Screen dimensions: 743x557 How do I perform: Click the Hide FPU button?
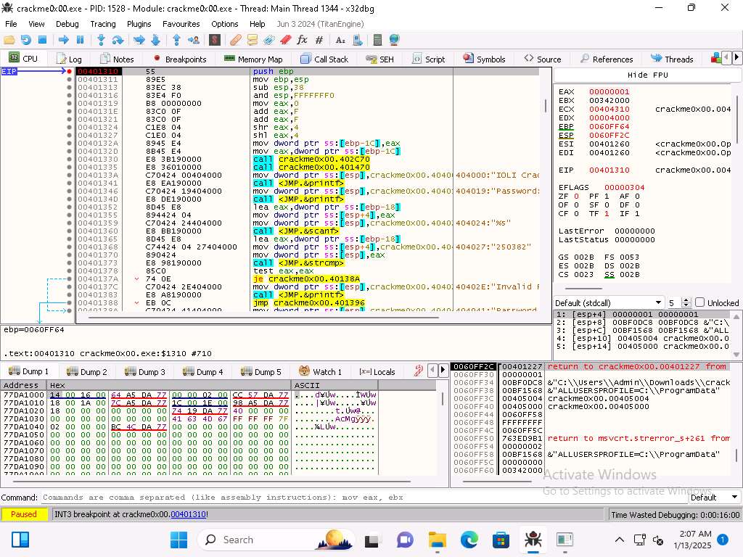point(647,75)
